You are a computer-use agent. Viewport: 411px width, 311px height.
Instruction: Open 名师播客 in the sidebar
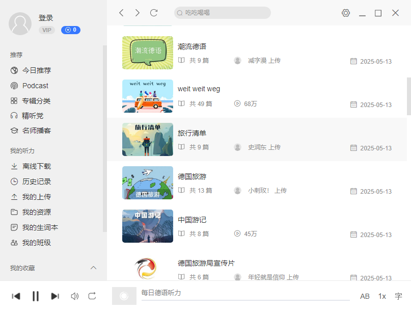point(31,131)
